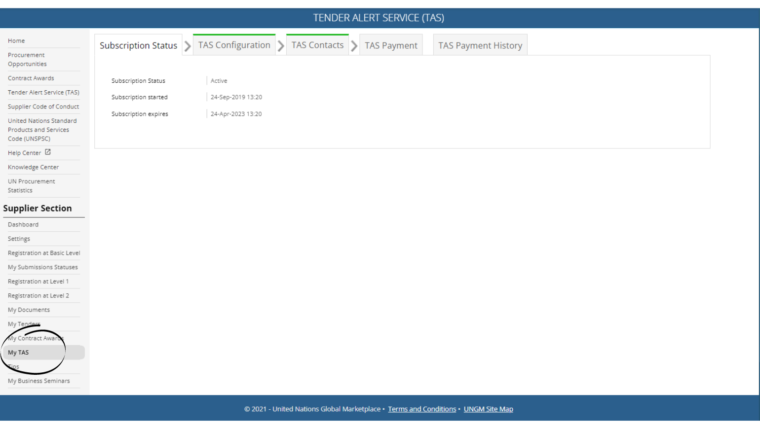Select My TAS menu item
Image resolution: width=760 pixels, height=432 pixels.
coord(43,353)
